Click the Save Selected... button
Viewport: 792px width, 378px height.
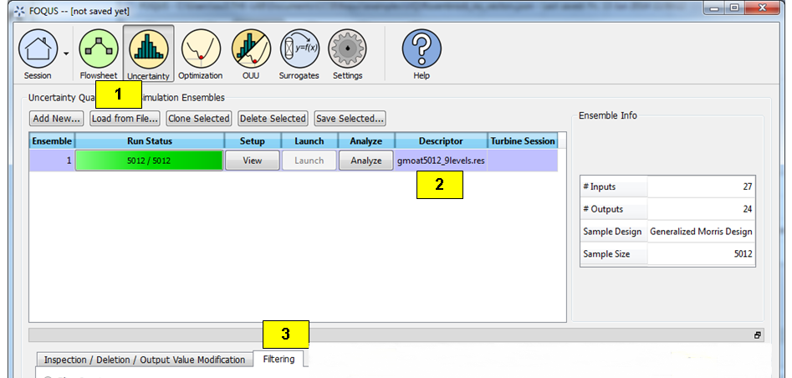pyautogui.click(x=350, y=119)
